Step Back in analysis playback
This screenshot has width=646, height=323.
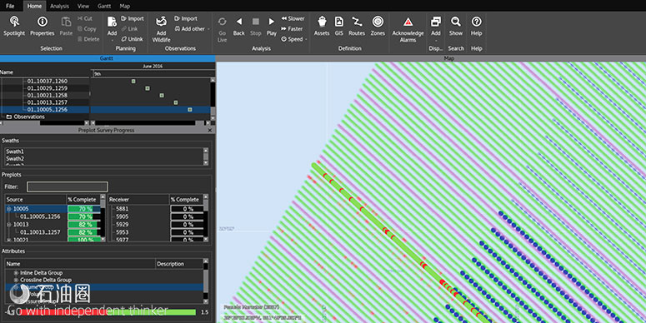[239, 27]
